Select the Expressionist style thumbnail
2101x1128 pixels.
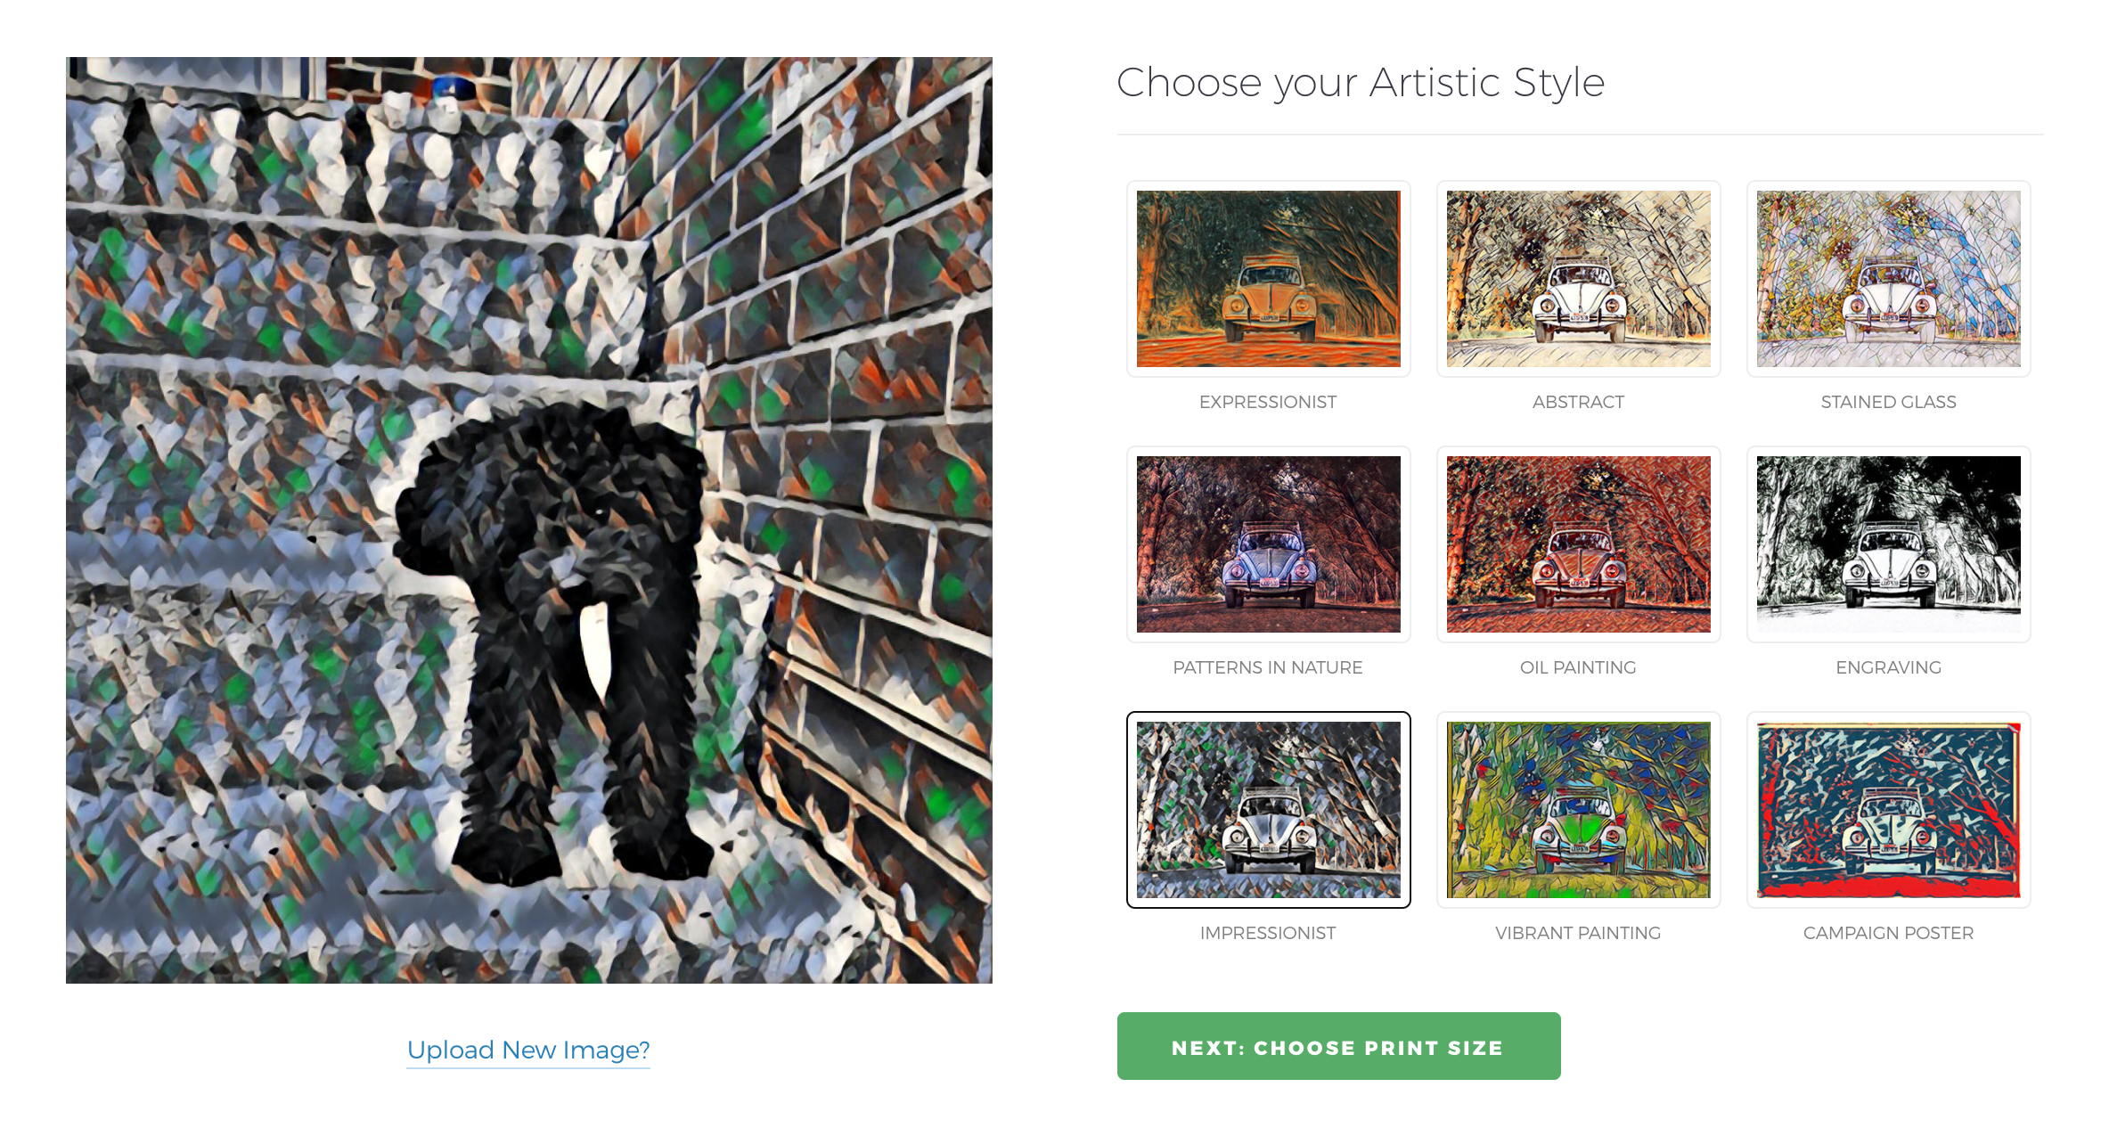pos(1268,278)
